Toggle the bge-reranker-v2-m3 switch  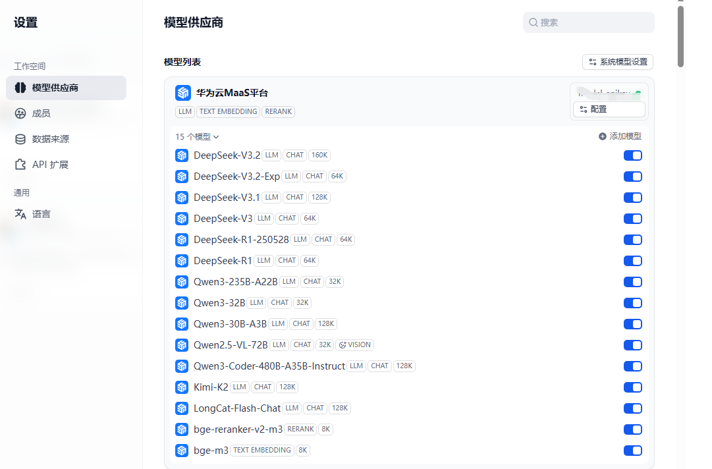point(632,429)
